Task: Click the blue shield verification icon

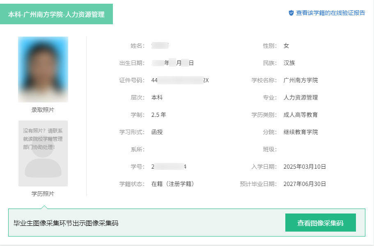Action: tap(291, 13)
